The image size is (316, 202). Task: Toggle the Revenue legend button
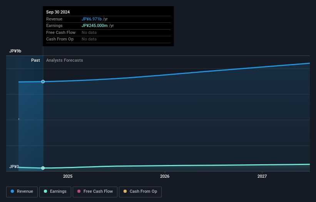click(22, 192)
